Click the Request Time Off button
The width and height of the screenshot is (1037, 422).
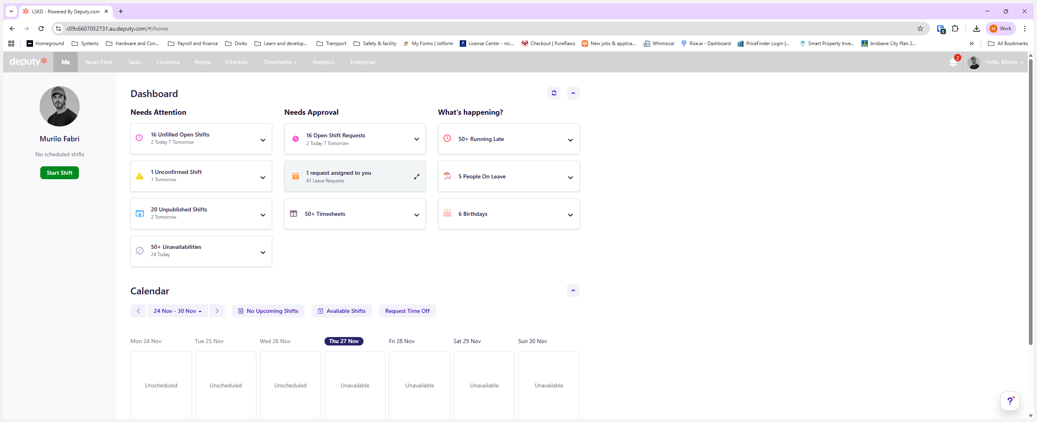(x=407, y=311)
